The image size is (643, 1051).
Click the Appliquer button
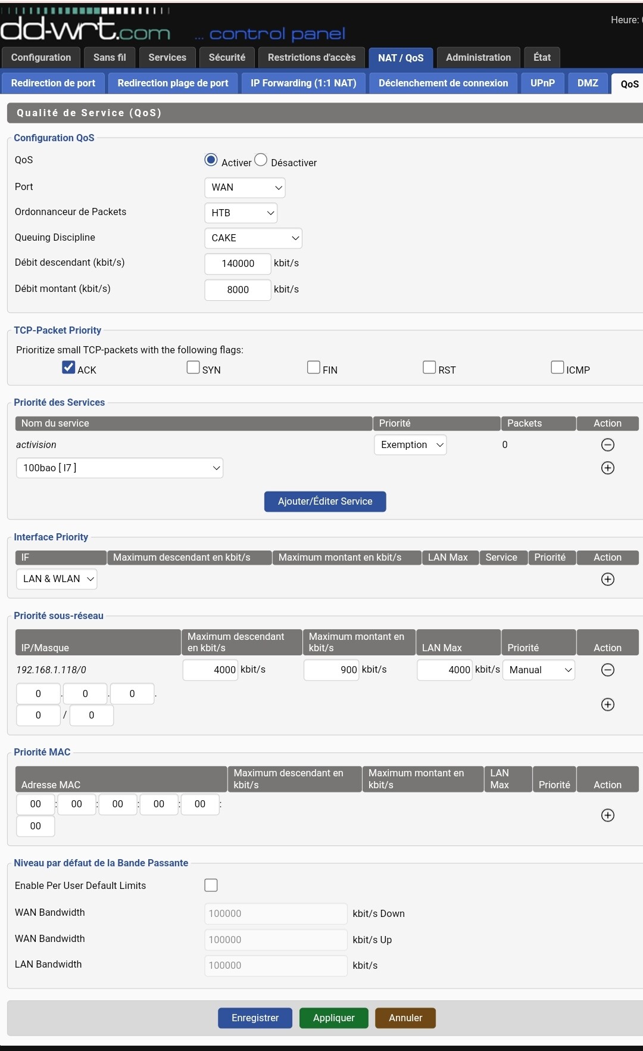point(333,1018)
